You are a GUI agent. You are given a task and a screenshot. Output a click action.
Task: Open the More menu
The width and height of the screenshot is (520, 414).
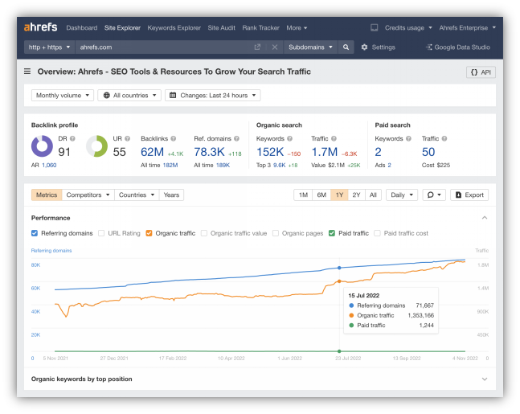[x=297, y=28]
